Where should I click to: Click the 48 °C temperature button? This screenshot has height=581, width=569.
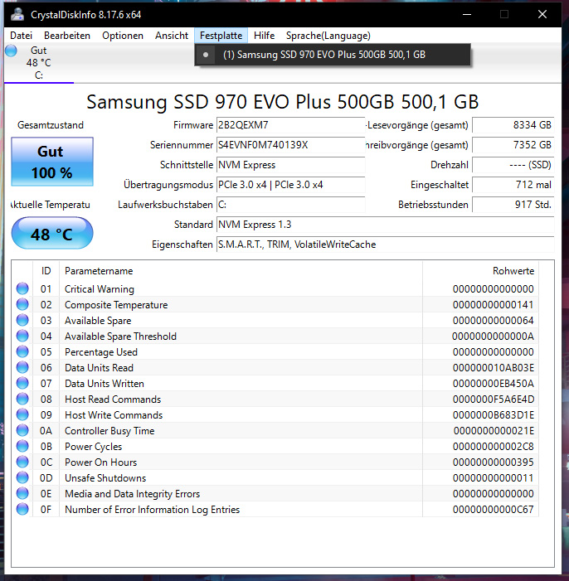(x=52, y=234)
